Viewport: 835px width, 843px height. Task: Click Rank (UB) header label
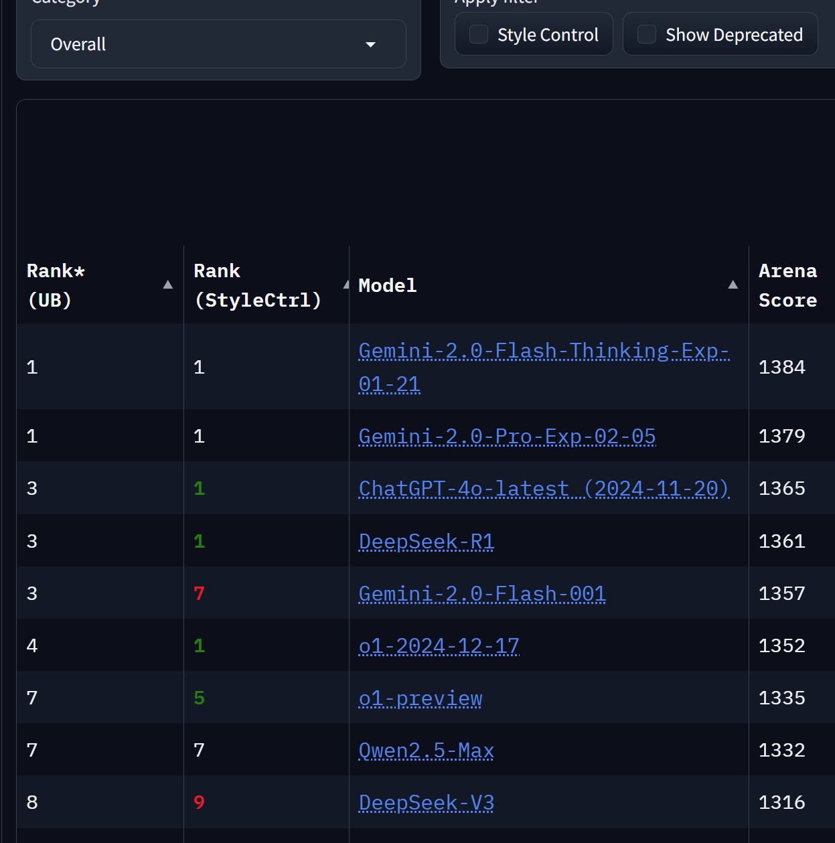[x=56, y=285]
